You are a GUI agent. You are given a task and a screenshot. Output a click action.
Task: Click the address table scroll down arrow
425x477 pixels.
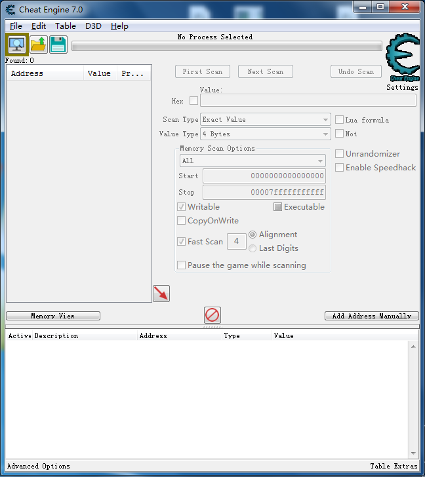(413, 453)
